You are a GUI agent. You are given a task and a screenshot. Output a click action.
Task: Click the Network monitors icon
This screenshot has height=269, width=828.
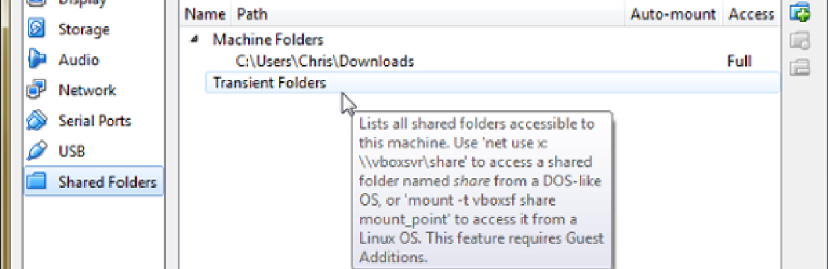pyautogui.click(x=36, y=90)
